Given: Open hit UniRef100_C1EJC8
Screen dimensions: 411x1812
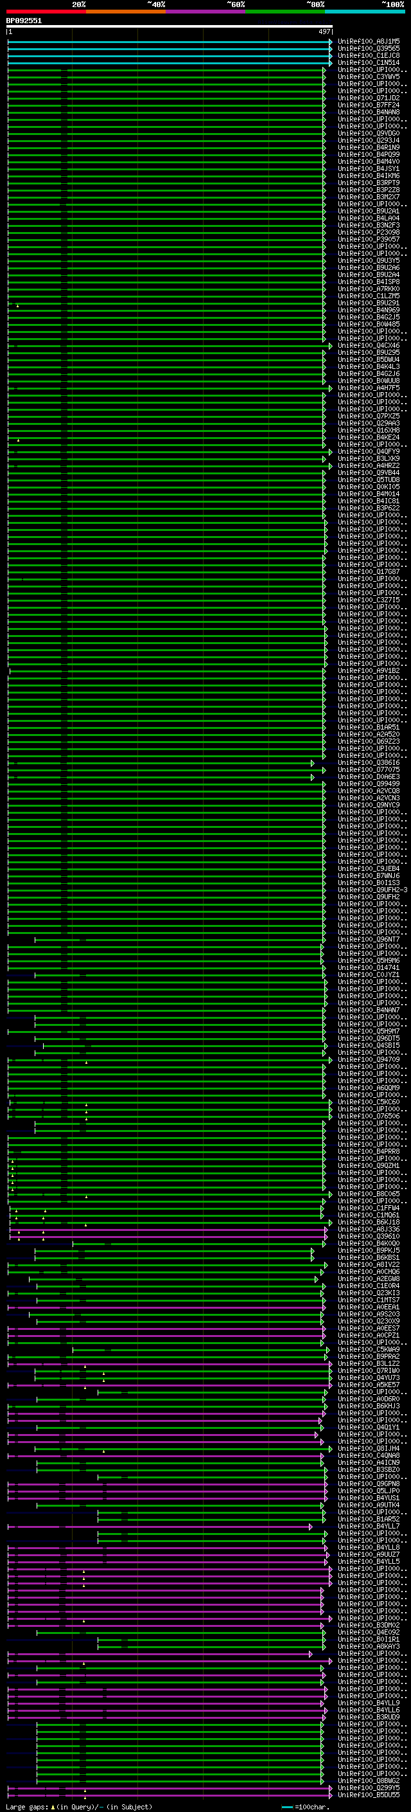Looking at the screenshot, I should (x=369, y=55).
